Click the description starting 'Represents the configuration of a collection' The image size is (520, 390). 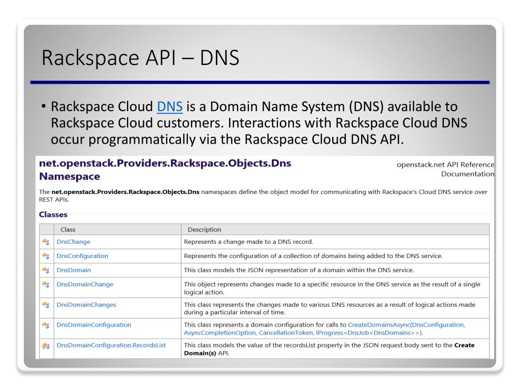(313, 256)
